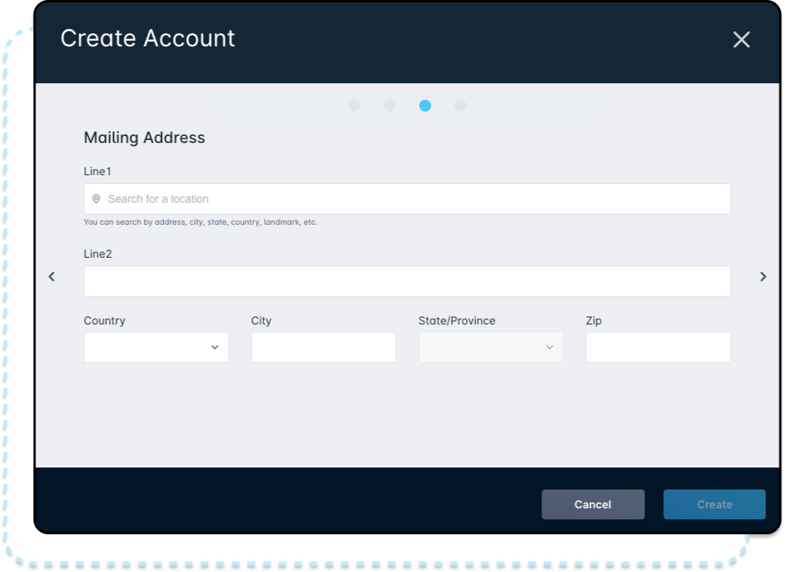The height and width of the screenshot is (572, 785).
Task: Click the State/Province label
Action: click(457, 321)
